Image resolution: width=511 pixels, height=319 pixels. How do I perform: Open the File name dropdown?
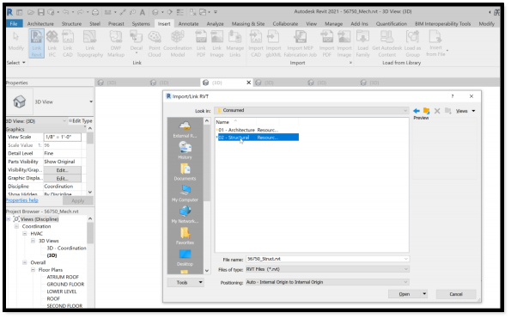(405, 259)
